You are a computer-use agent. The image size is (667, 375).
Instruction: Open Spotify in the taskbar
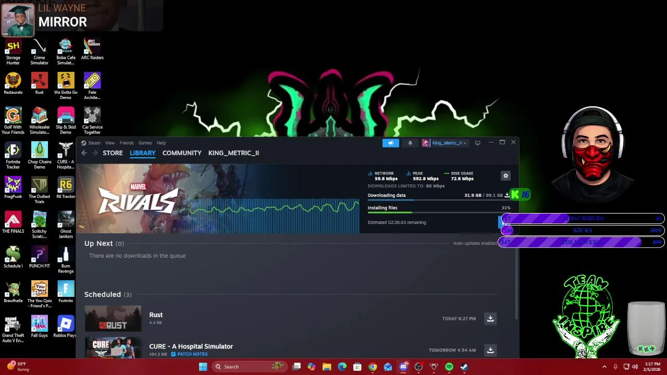(x=449, y=367)
